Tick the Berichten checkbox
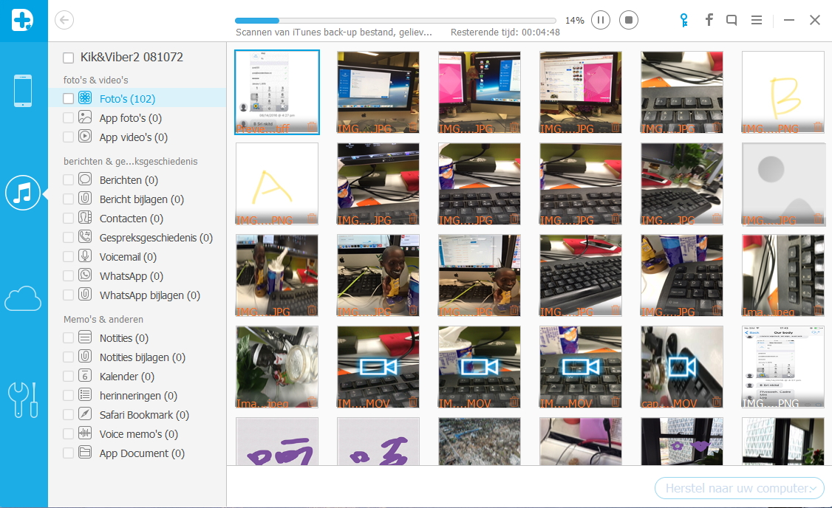The height and width of the screenshot is (508, 832). (68, 179)
